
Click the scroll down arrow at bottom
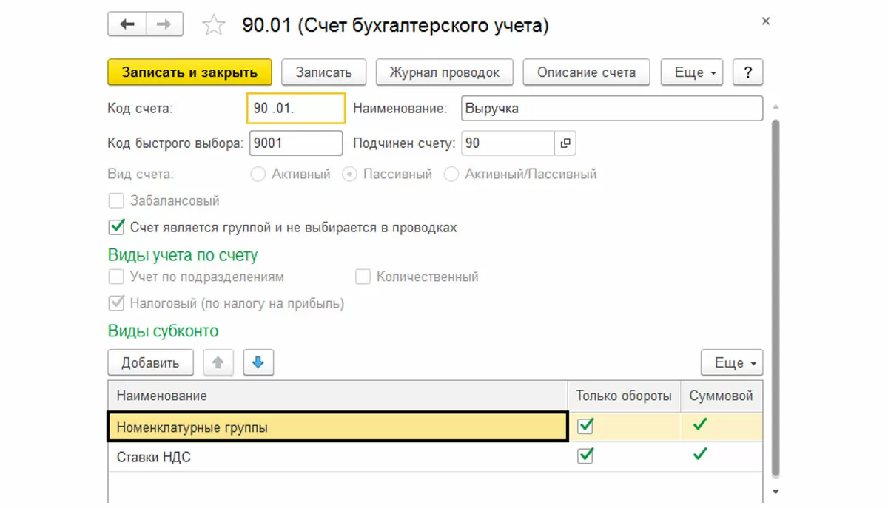[x=776, y=491]
